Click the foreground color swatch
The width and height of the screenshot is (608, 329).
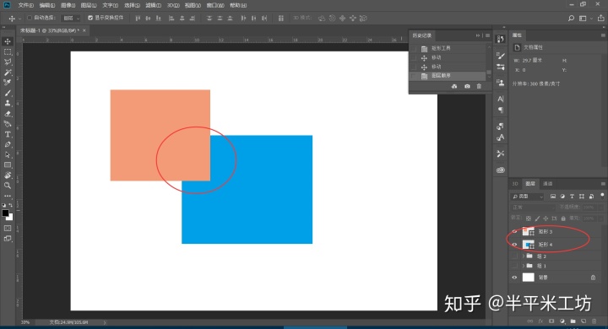tap(5, 213)
